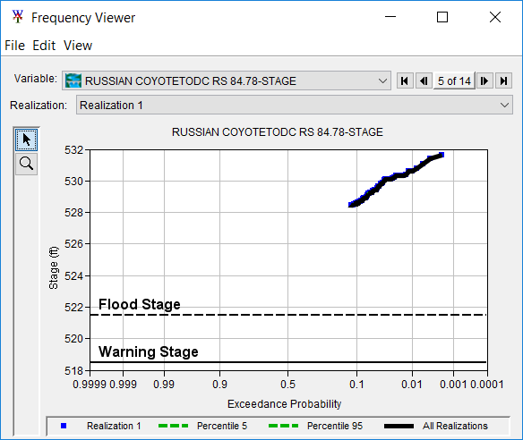This screenshot has width=523, height=440.
Task: Select Percentile 95 legend entry
Action: (x=335, y=426)
